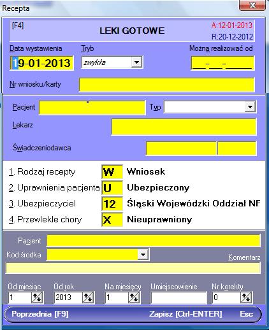Click the Umiejscowienie input field

[x=178, y=298]
